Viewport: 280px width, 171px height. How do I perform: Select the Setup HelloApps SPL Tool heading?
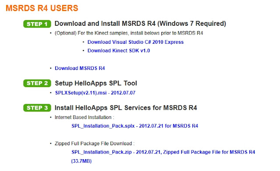96,83
